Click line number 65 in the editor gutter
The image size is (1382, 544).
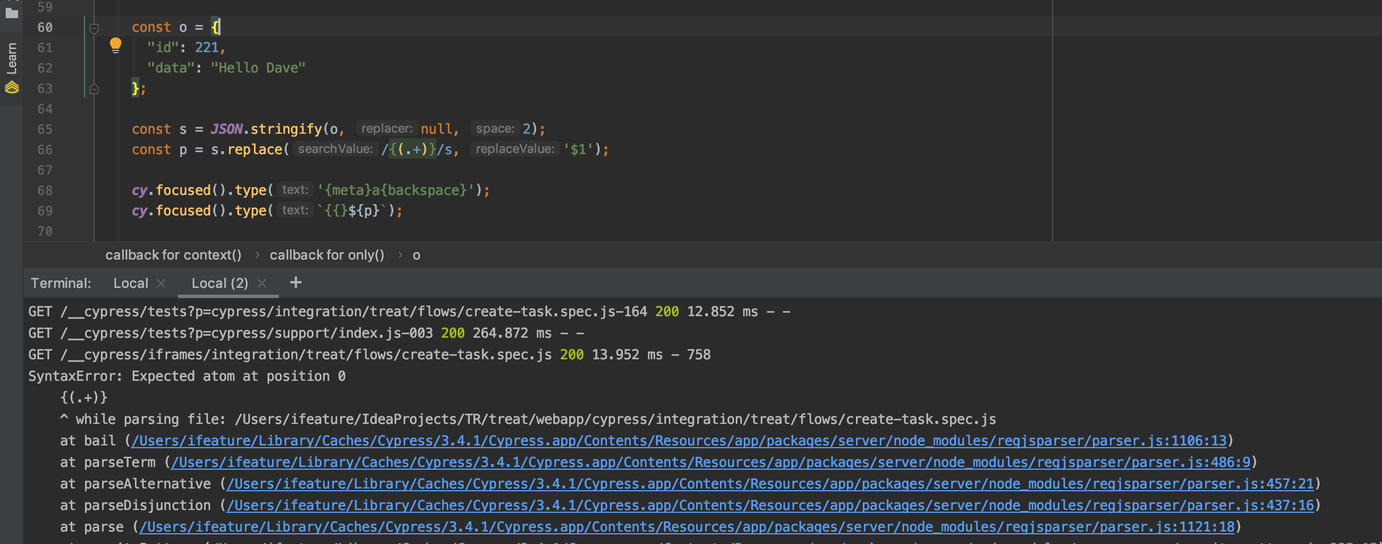(45, 129)
